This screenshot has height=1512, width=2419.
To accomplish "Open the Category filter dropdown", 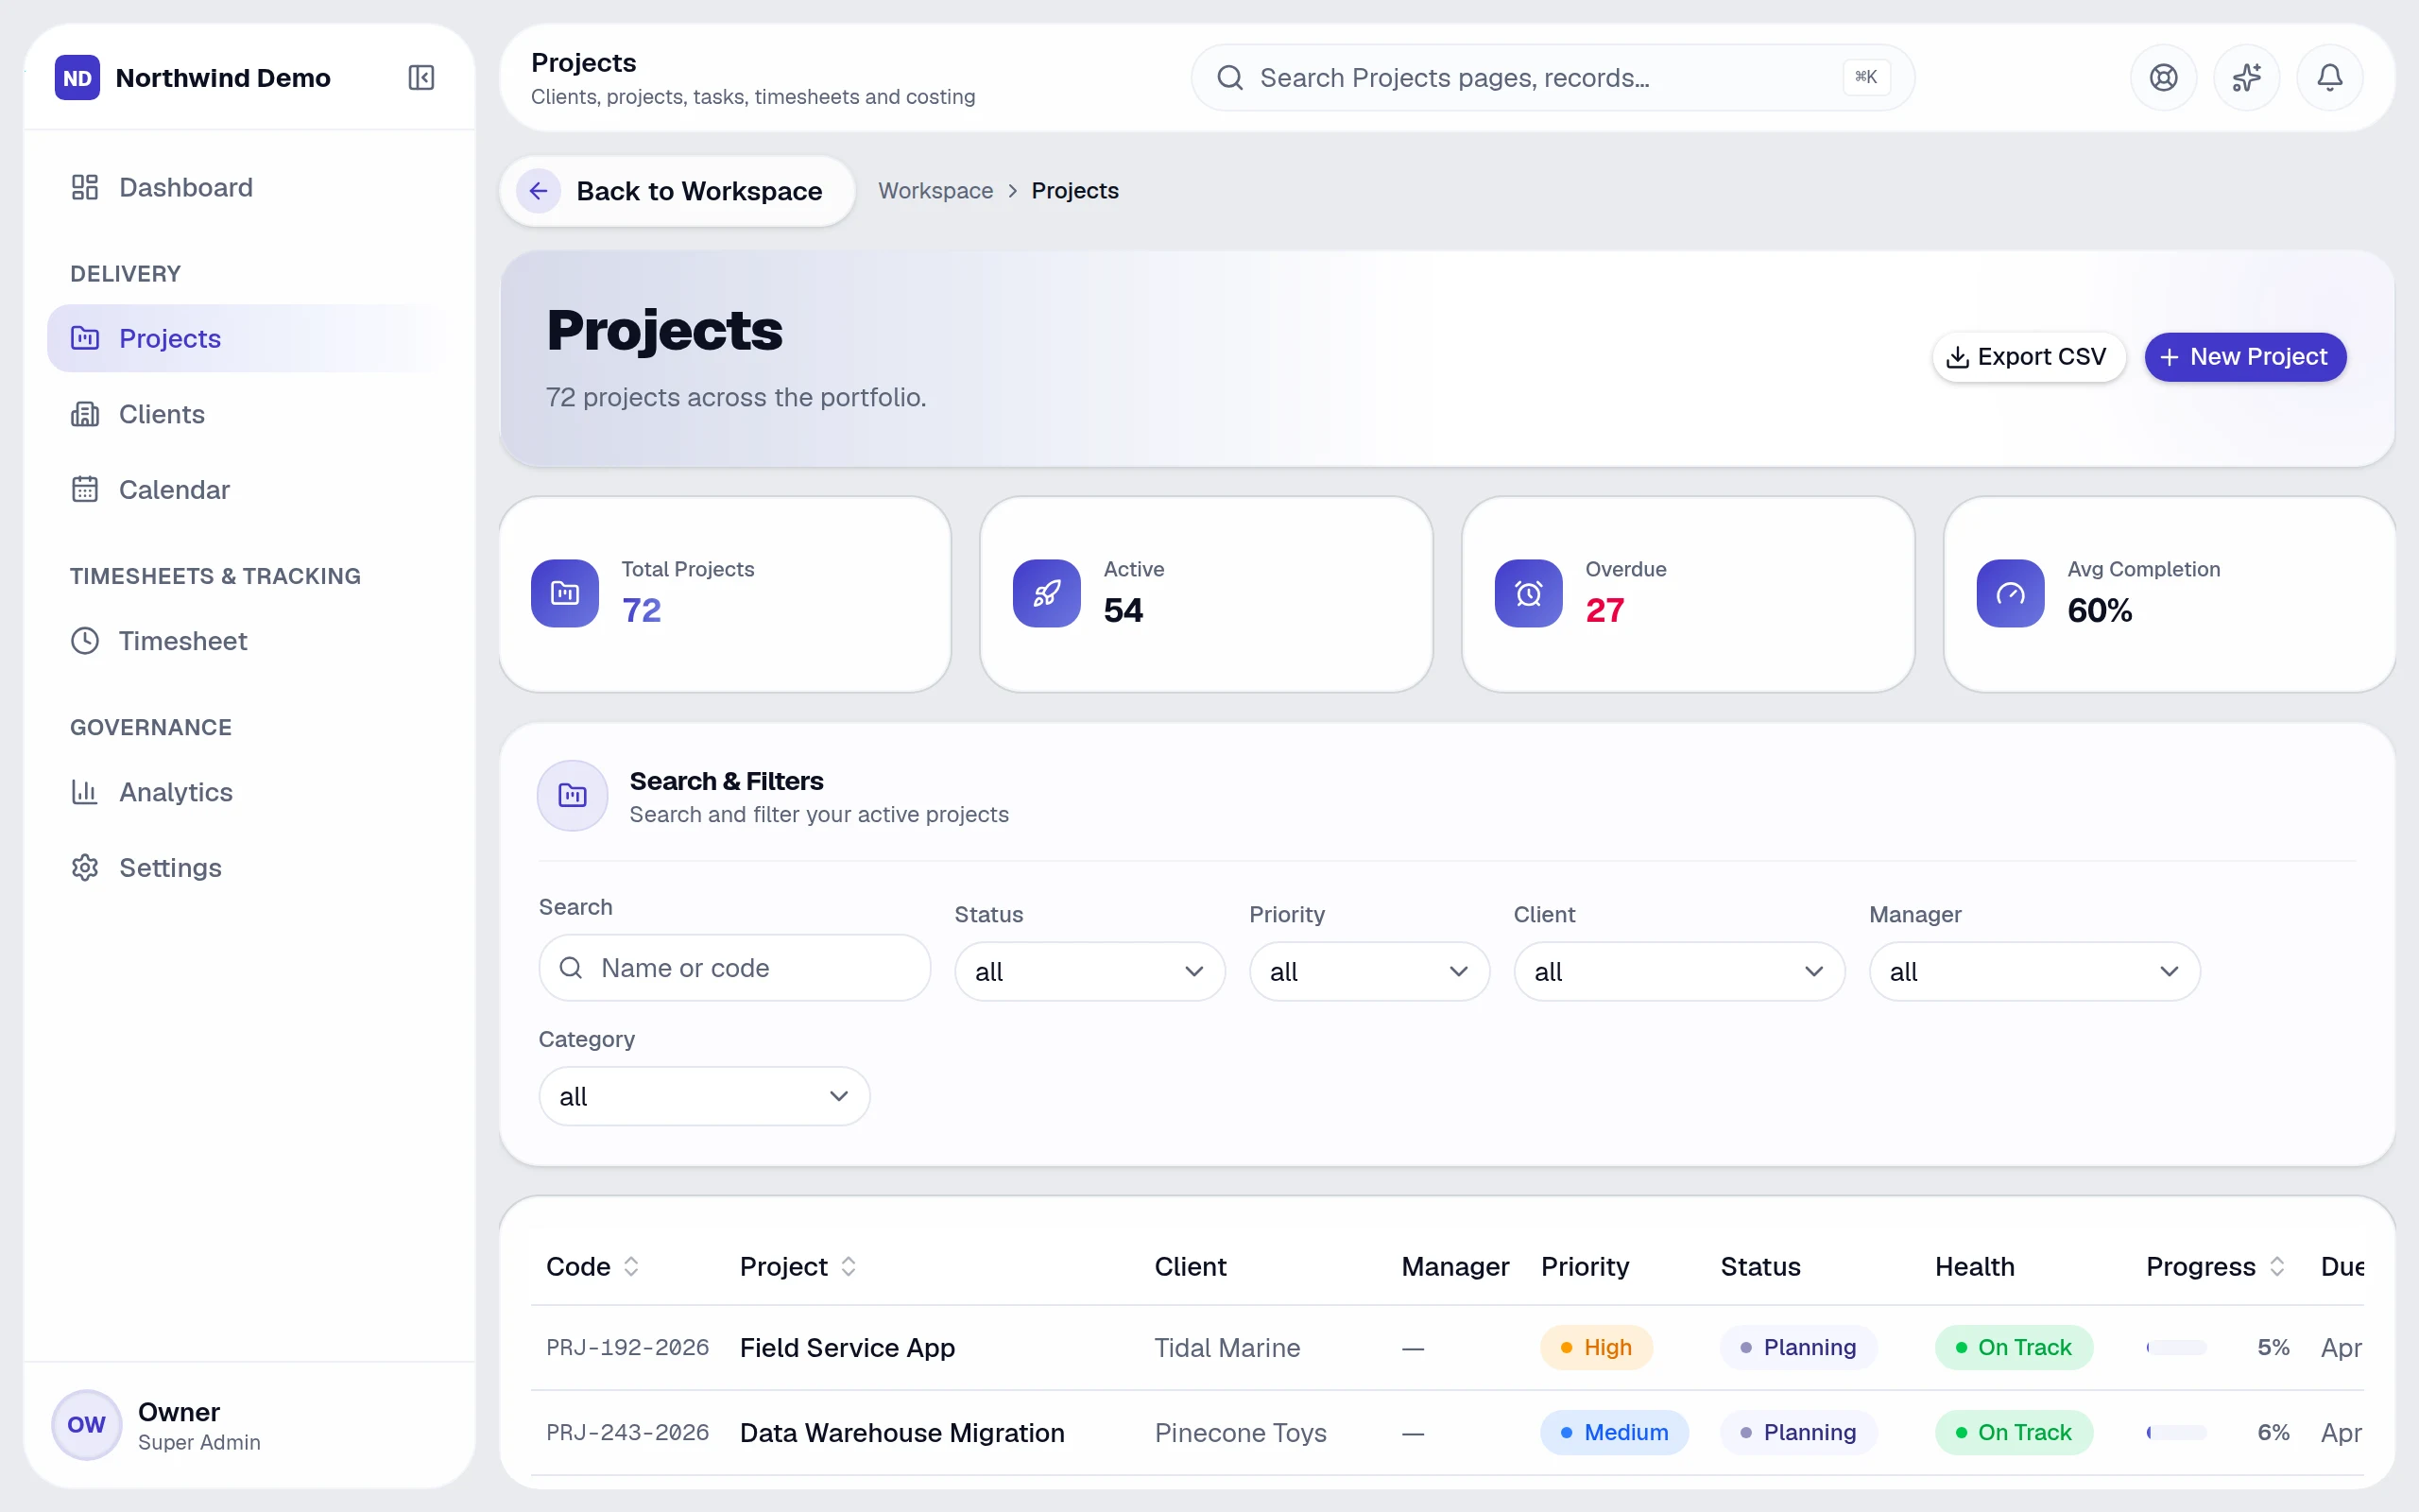I will tap(704, 1096).
